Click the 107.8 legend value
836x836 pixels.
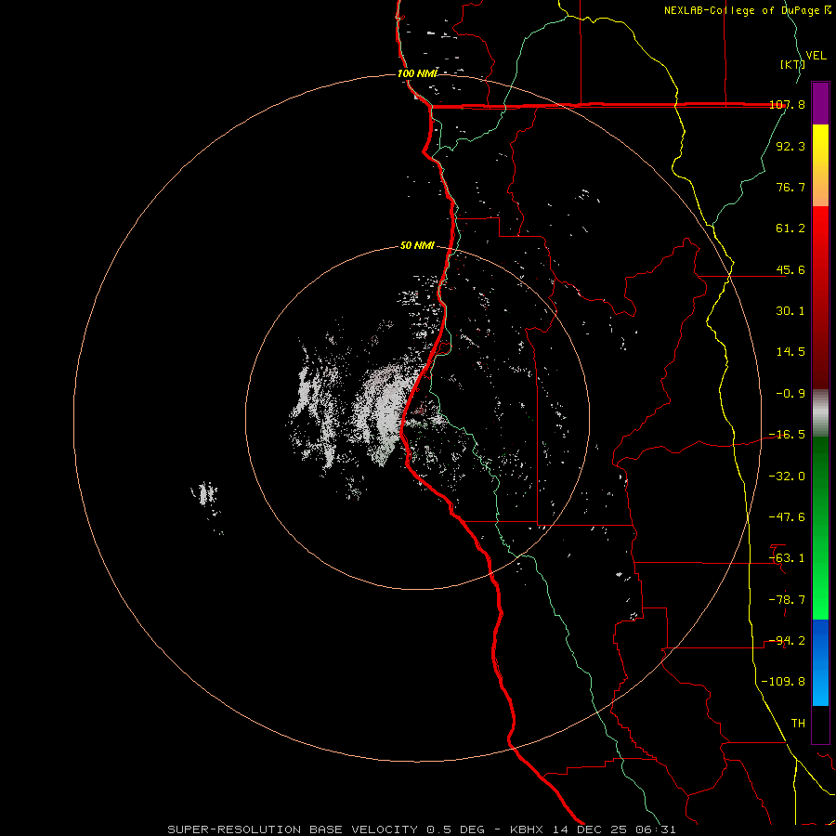coord(787,104)
